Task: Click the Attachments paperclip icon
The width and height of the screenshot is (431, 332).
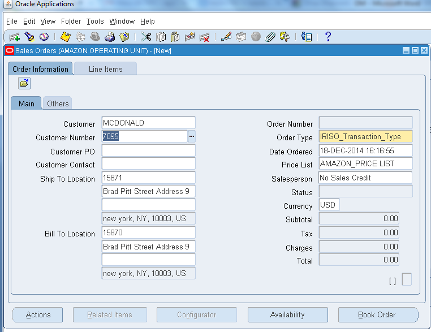Action: pos(270,37)
